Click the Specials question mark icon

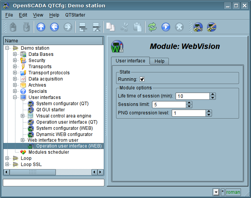[23, 91]
